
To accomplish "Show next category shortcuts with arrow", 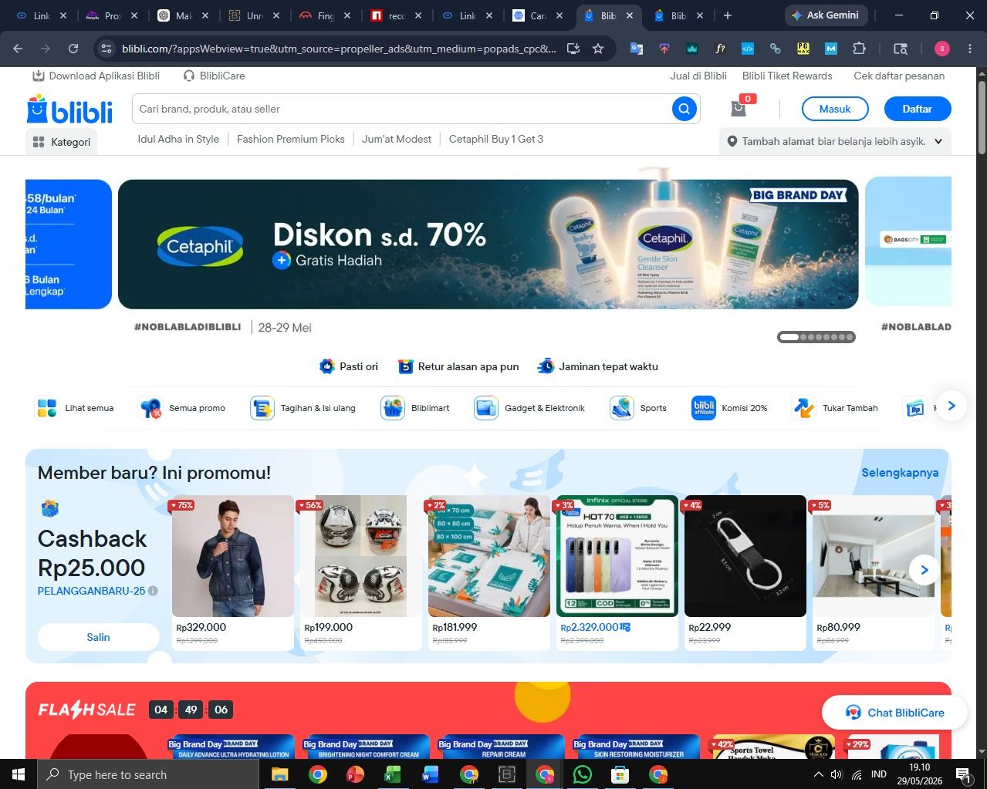I will click(x=952, y=406).
